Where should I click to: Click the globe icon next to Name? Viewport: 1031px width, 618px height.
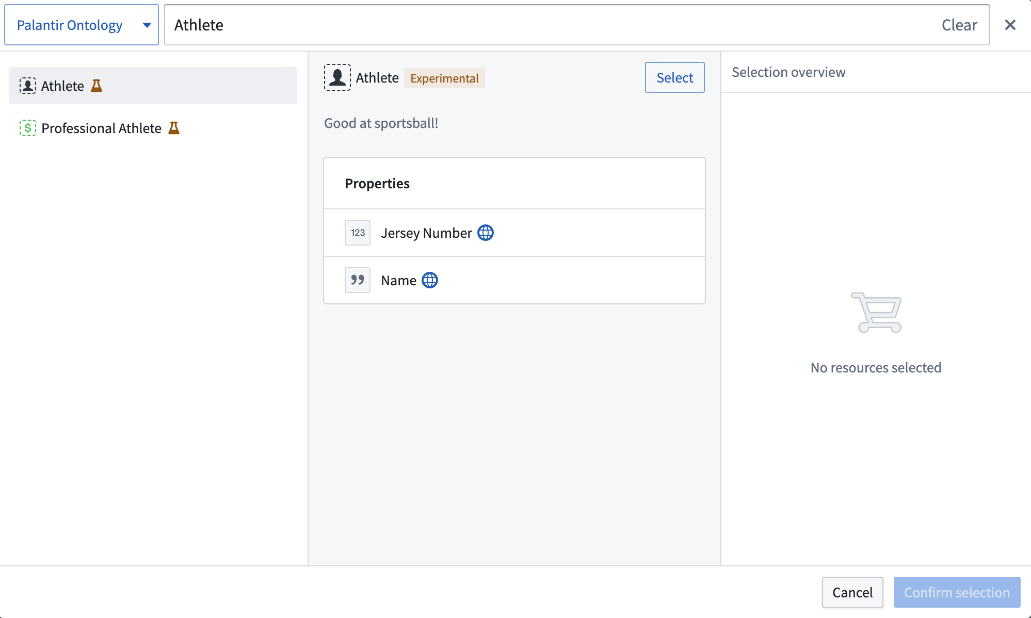click(430, 280)
